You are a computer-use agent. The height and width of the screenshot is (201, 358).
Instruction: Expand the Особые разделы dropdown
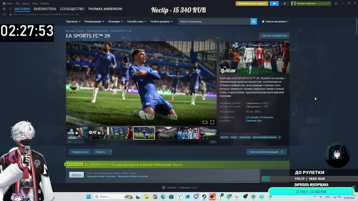pyautogui.click(x=161, y=21)
